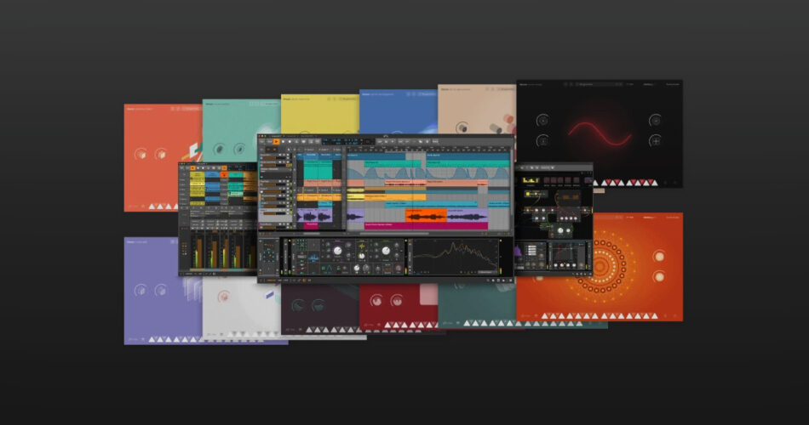
Task: Click the left knob on the purple plugin
Action: (x=141, y=288)
